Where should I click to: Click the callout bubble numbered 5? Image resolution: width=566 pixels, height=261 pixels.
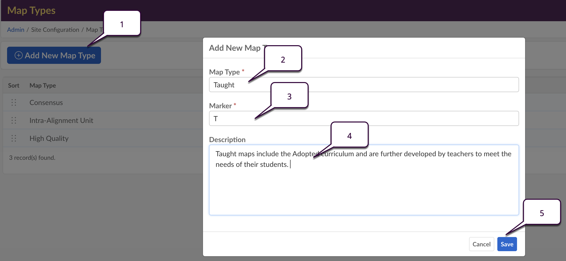[x=542, y=212]
